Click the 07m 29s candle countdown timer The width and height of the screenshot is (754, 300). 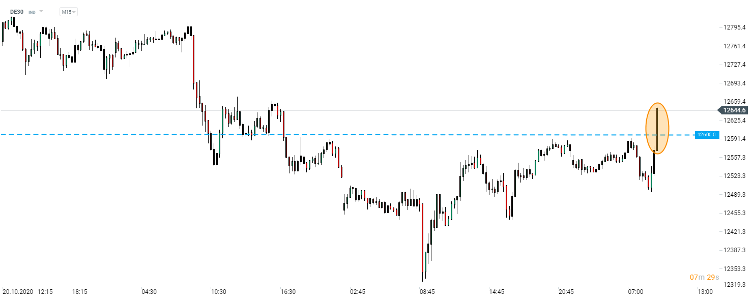click(704, 277)
